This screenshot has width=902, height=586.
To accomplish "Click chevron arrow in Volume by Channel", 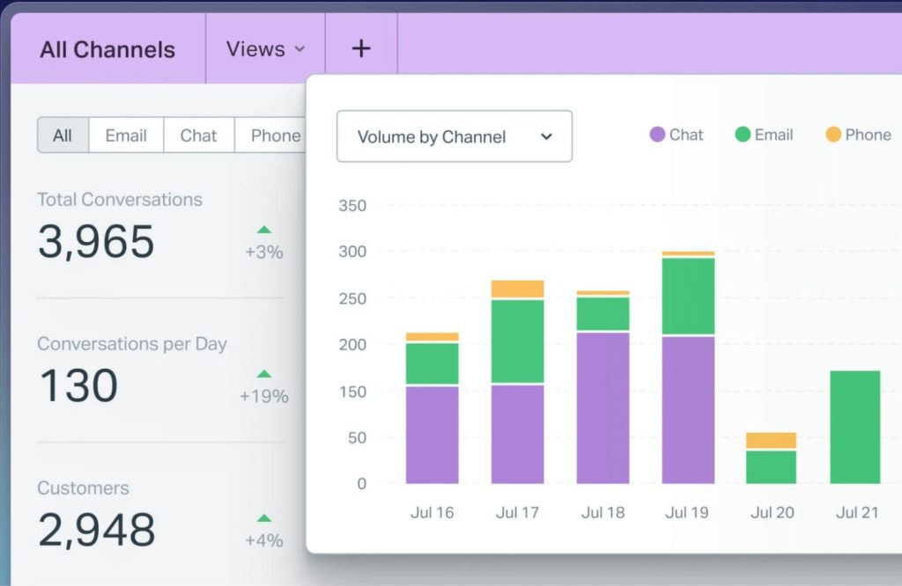I will pos(546,136).
